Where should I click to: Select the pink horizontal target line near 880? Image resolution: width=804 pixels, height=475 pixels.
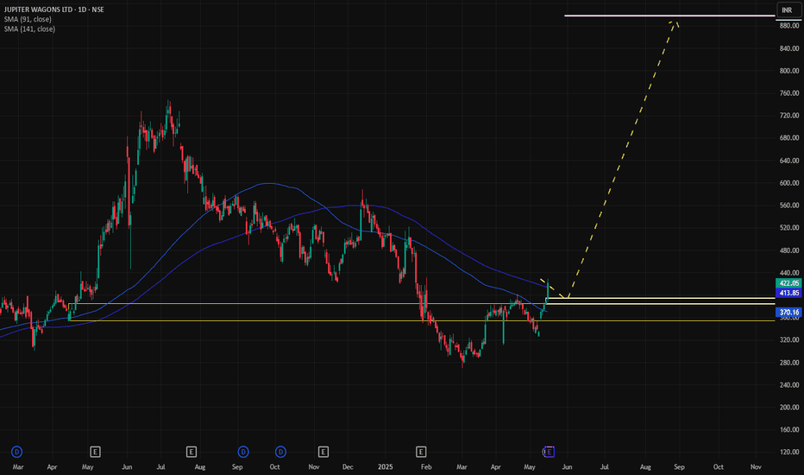pyautogui.click(x=669, y=16)
